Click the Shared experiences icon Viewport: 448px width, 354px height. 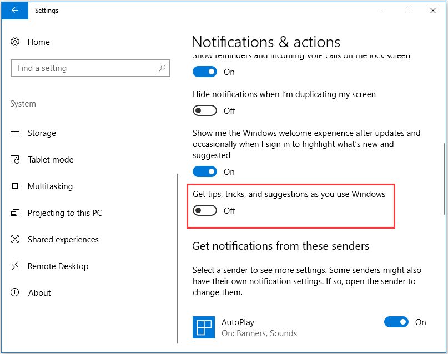click(x=16, y=240)
